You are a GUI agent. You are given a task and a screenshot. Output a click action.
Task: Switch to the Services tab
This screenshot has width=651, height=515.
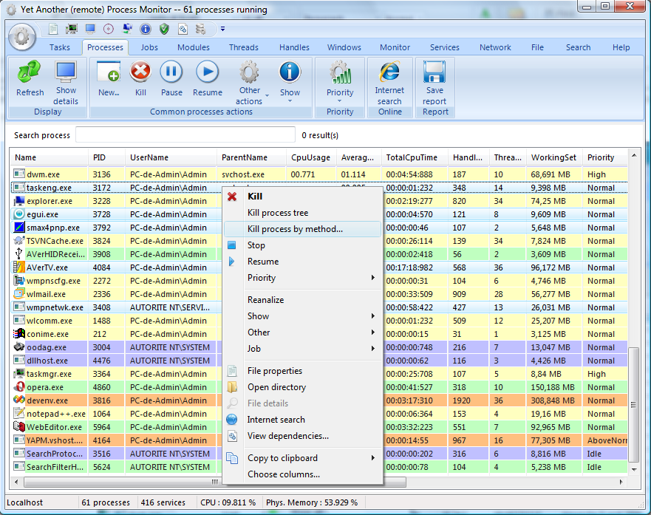[444, 47]
